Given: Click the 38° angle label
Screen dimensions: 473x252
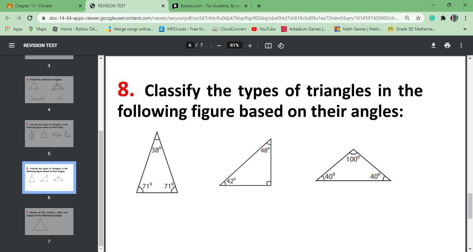Looking at the screenshot, I should [x=156, y=150].
